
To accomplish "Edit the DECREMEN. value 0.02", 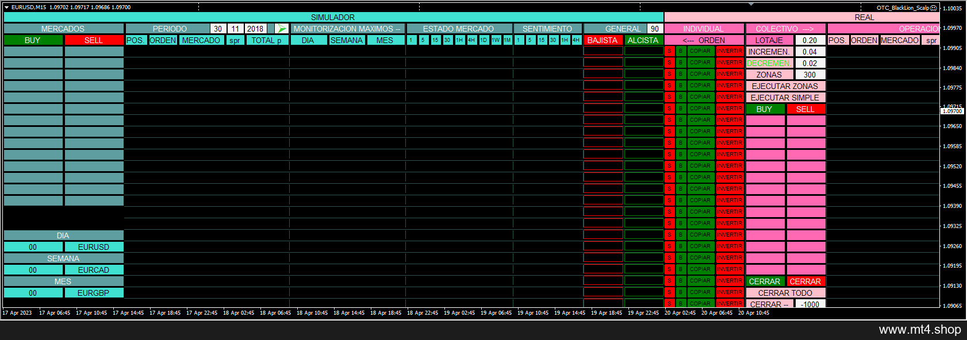I will [x=810, y=63].
